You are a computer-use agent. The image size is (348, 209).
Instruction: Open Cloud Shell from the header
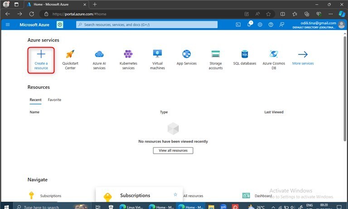(x=238, y=24)
